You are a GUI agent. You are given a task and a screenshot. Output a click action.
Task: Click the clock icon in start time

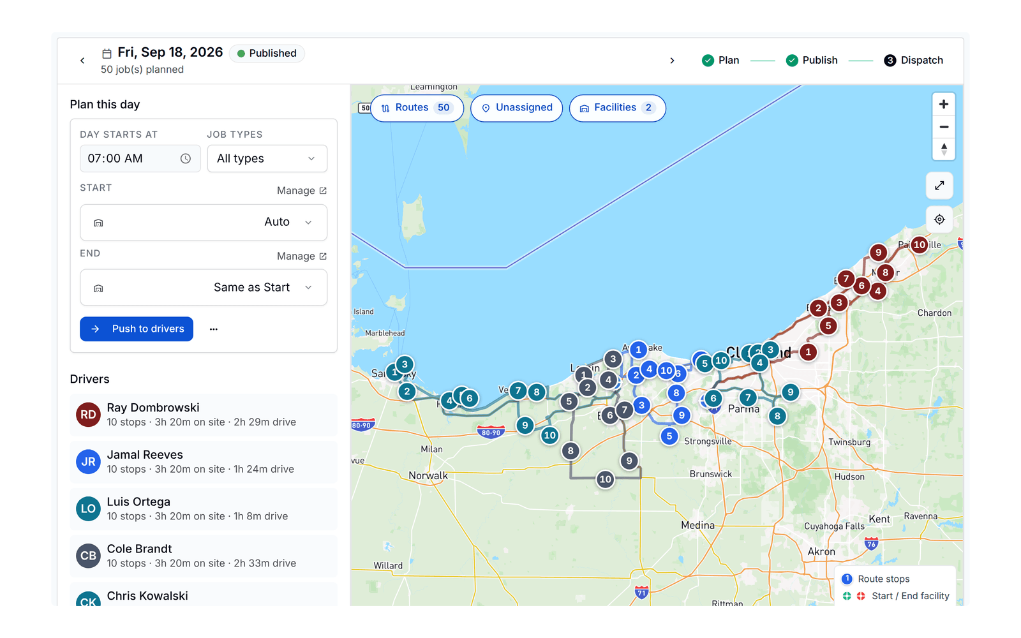click(186, 159)
